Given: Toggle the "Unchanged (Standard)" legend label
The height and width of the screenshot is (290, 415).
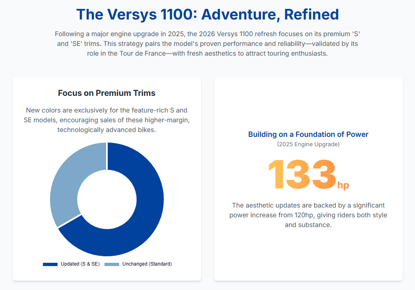Looking at the screenshot, I should 147,264.
